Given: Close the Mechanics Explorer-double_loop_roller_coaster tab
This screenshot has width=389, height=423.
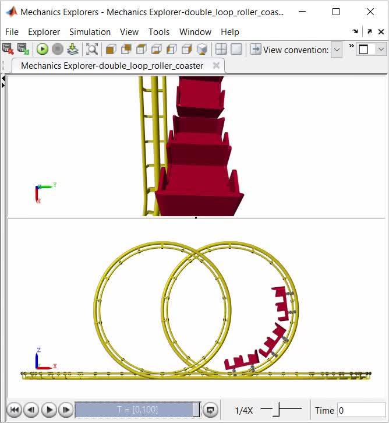Looking at the screenshot, I should (x=216, y=66).
